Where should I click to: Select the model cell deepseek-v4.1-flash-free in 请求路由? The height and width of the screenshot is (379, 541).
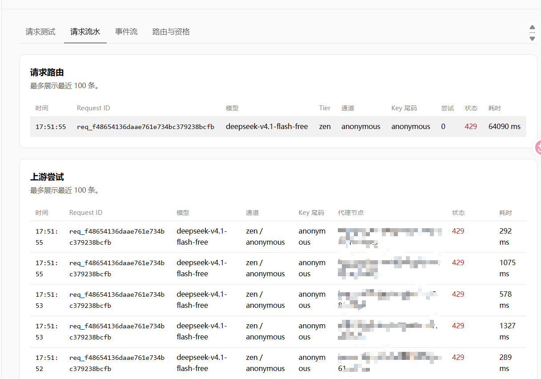pyautogui.click(x=267, y=126)
